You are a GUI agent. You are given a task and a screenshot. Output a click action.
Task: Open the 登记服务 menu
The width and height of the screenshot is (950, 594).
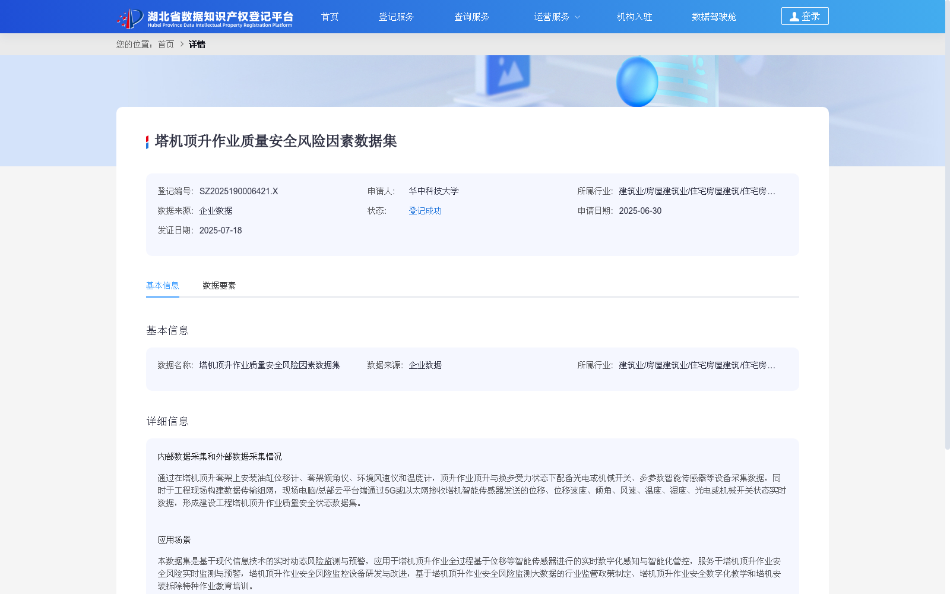(x=397, y=17)
